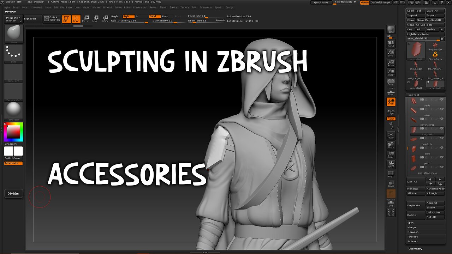The image size is (452, 254).
Task: Open the Zplugin menu
Action: [219, 7]
